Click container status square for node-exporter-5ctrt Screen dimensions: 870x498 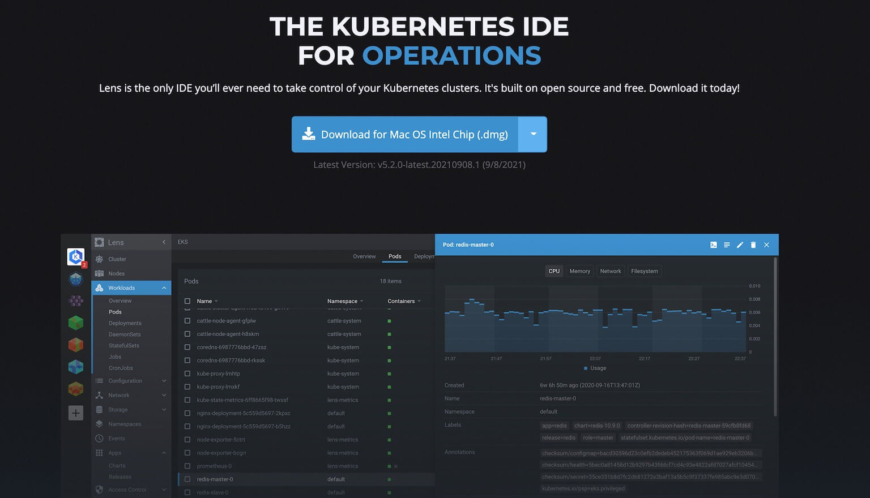389,440
